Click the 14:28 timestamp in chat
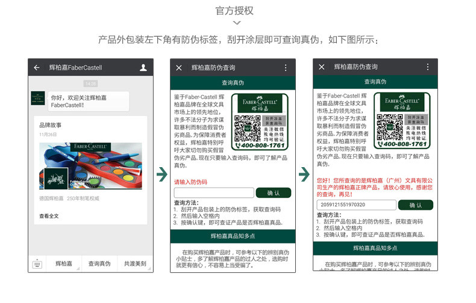 point(90,84)
